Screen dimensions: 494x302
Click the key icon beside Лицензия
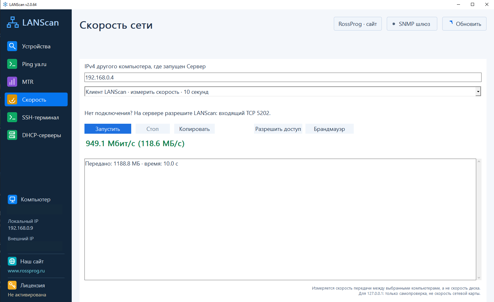click(12, 285)
